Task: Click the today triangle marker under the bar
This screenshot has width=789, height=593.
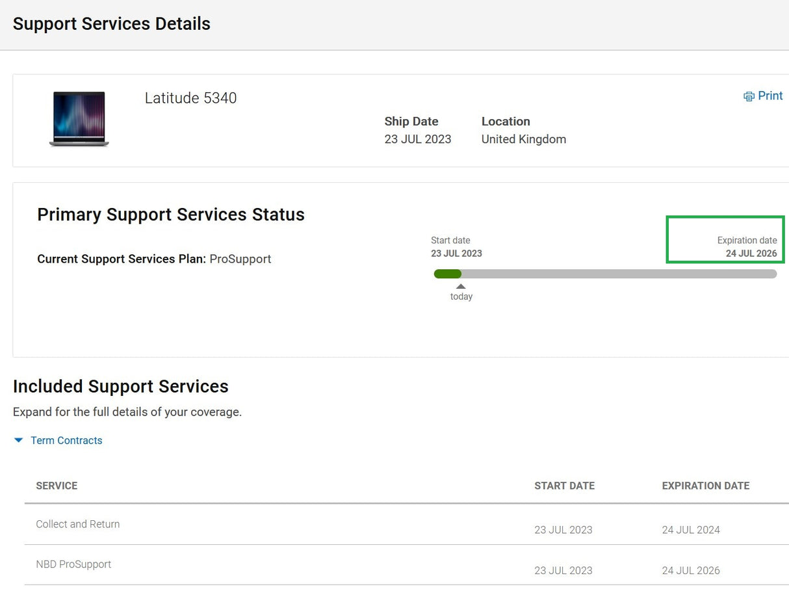Action: pos(461,286)
